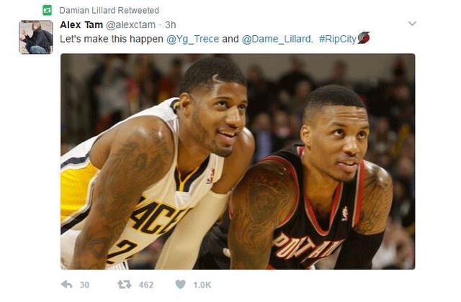Click the reply arrow icon
This screenshot has width=461, height=302.
[67, 285]
